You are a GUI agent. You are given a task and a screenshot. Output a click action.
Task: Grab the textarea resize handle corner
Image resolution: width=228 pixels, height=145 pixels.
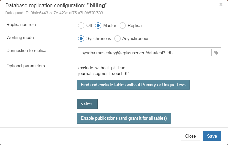[x=220, y=77]
